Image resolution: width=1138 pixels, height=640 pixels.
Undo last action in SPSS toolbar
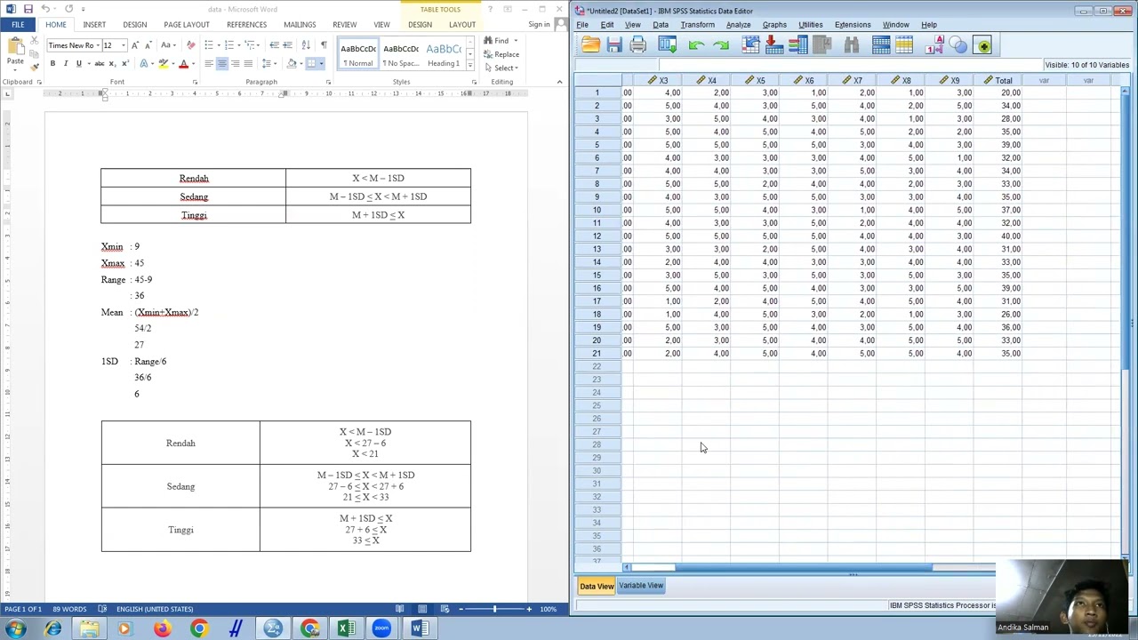point(697,45)
